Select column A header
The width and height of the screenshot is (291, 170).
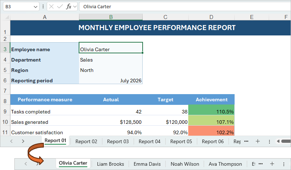tap(45, 17)
